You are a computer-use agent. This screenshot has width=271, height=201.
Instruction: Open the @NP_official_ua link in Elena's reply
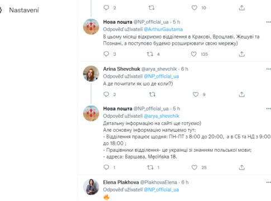161,190
